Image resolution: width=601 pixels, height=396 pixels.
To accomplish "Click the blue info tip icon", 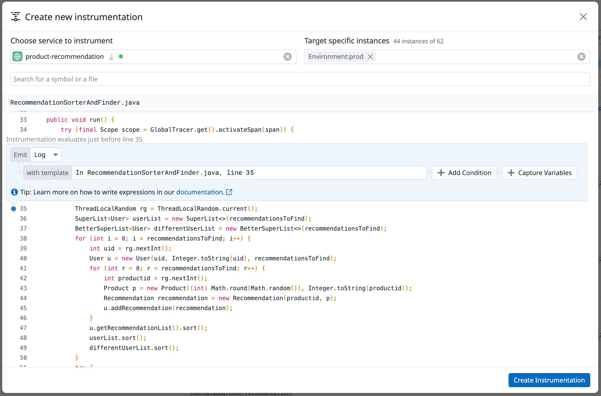I will [x=14, y=192].
